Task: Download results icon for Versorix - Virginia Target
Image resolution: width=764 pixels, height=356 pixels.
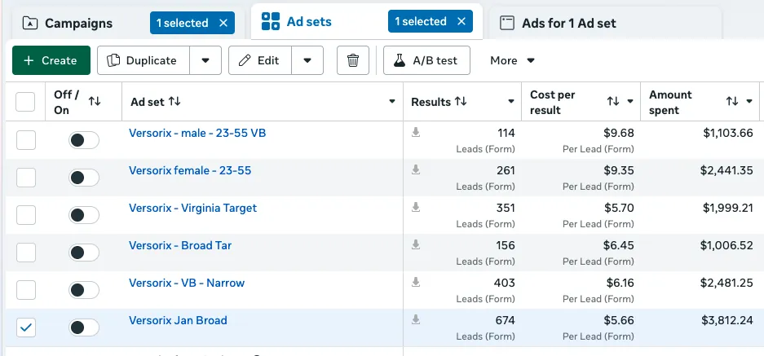Action: 416,207
